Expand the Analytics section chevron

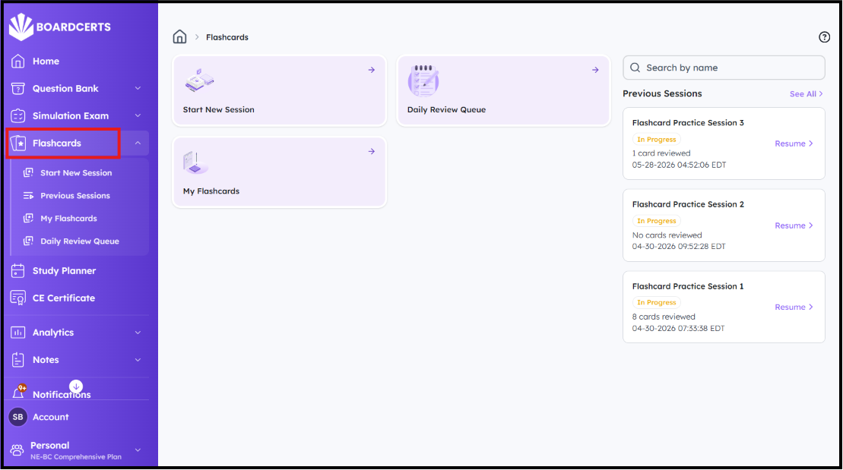pos(138,333)
